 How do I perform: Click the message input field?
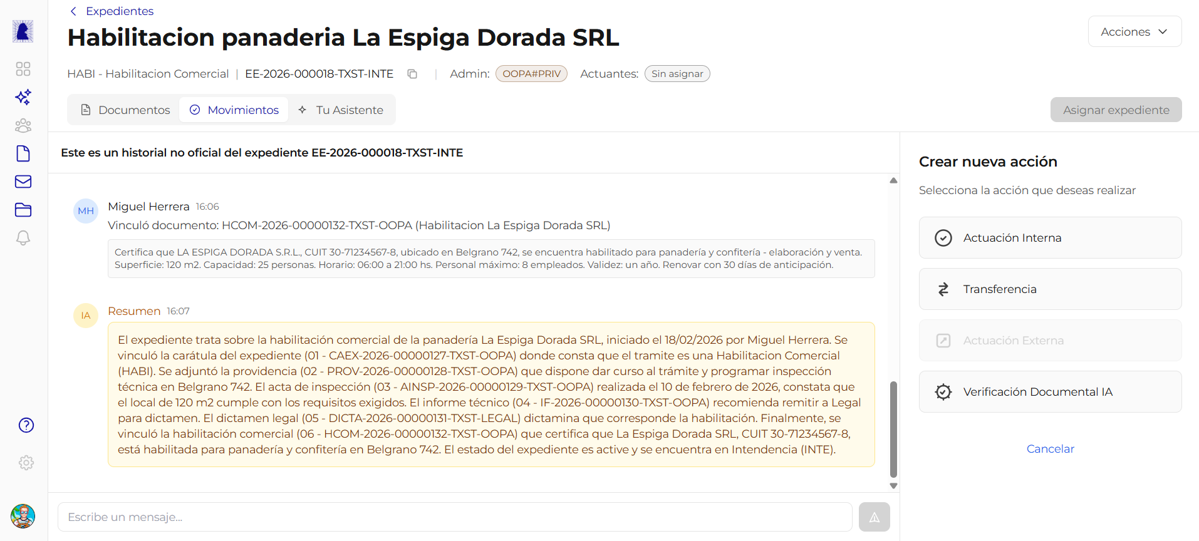pyautogui.click(x=454, y=517)
